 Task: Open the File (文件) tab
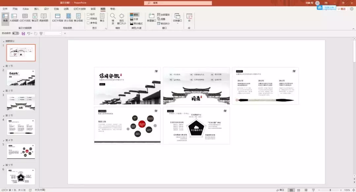pos(5,9)
